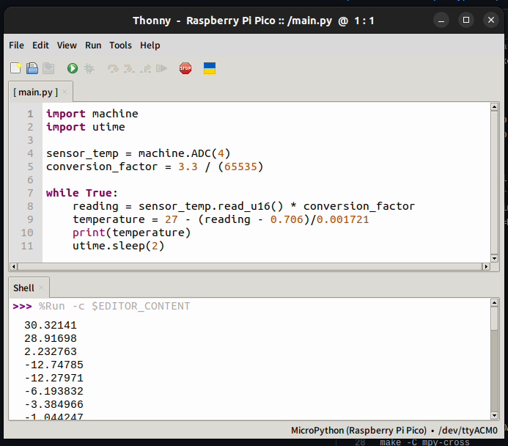508x446 pixels.
Task: Click Shell scrollbar down arrow
Action: (494, 415)
